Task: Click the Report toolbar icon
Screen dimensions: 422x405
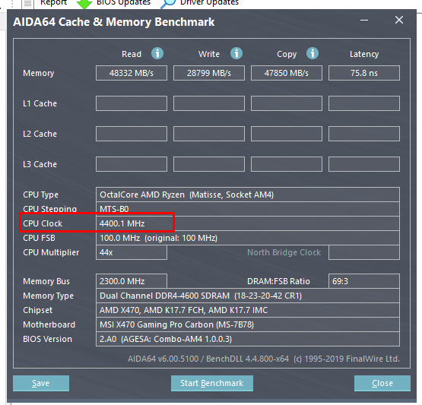Action: click(27, 4)
